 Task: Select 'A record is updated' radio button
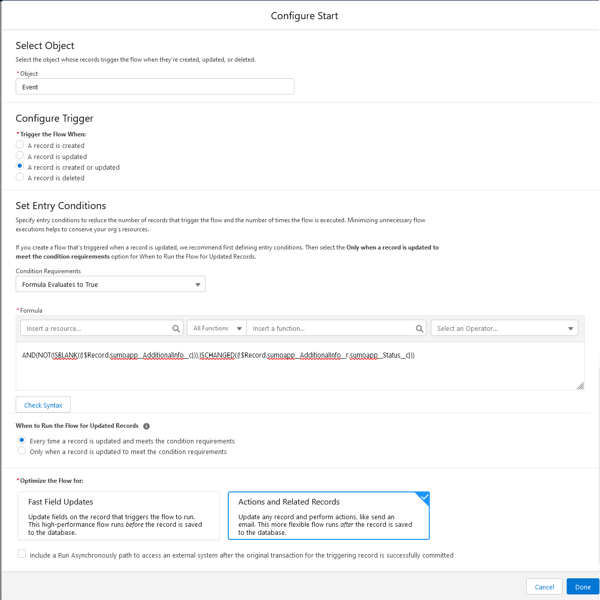click(20, 156)
